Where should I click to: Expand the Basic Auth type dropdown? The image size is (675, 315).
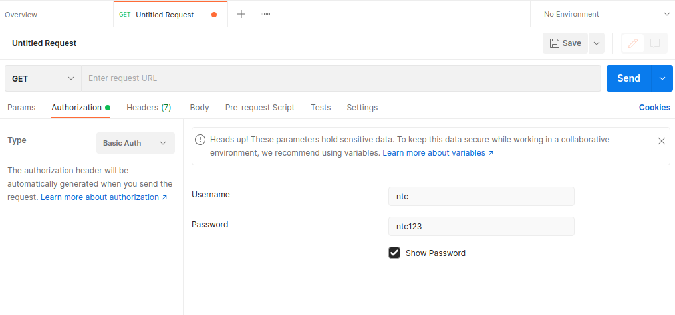pyautogui.click(x=135, y=143)
